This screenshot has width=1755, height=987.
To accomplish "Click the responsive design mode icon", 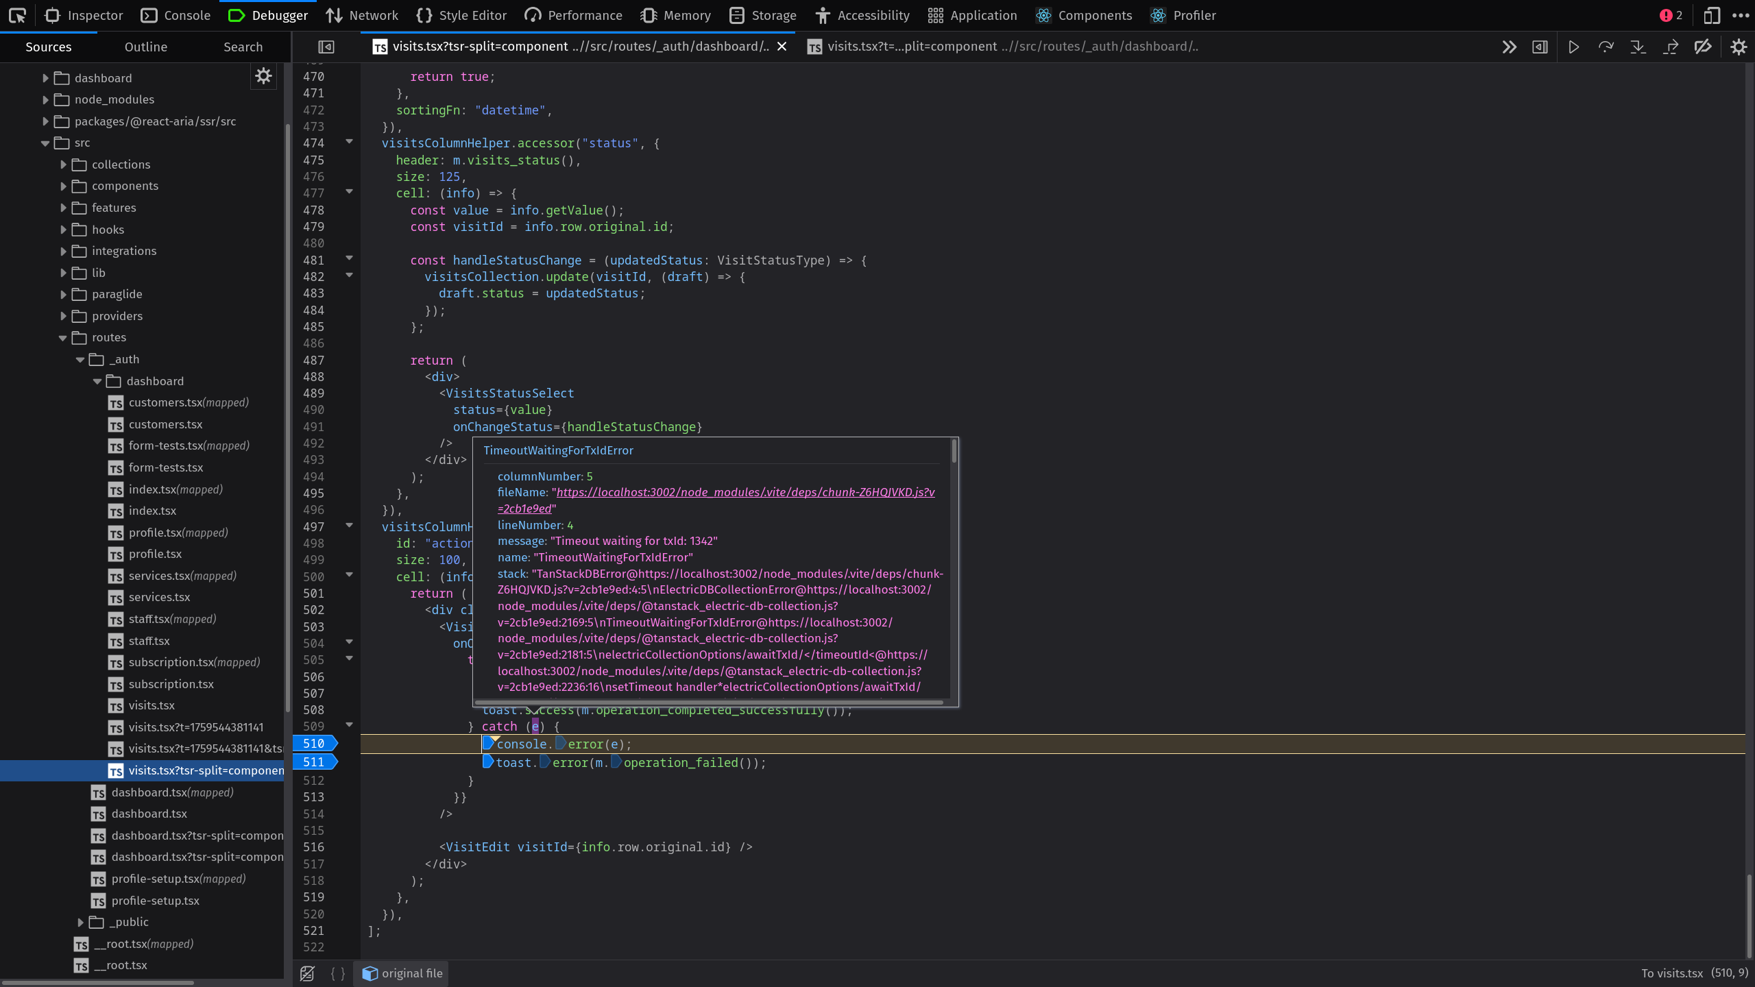I will click(x=1711, y=15).
